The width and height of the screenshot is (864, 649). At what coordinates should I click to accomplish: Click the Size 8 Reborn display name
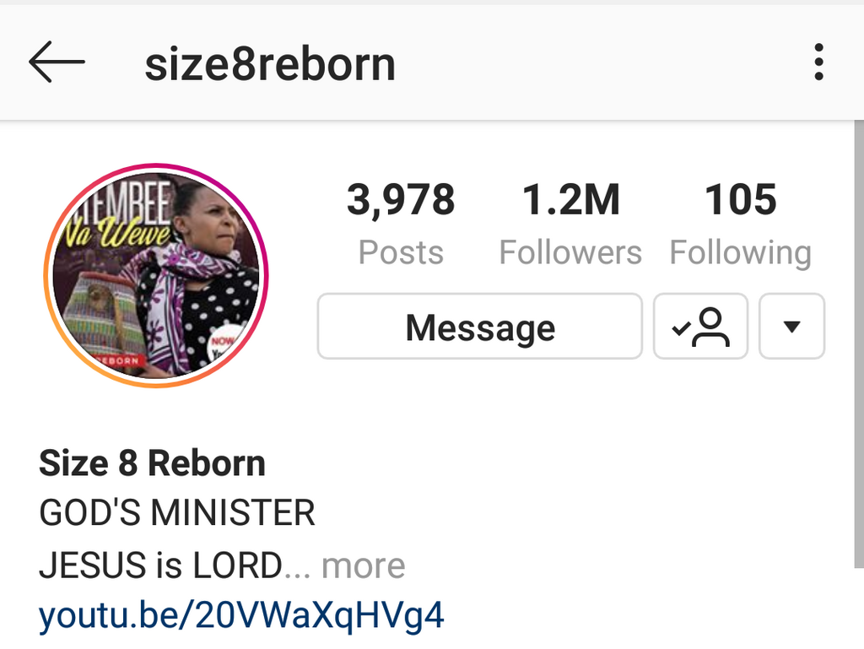click(152, 462)
